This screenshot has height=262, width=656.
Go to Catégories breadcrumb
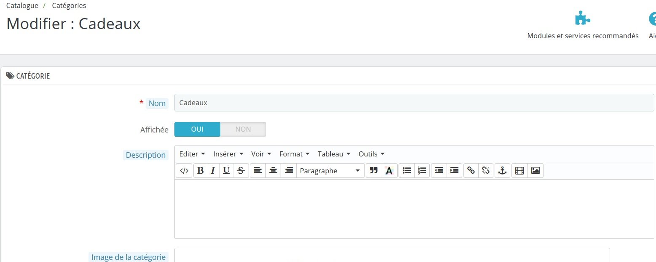tap(69, 5)
